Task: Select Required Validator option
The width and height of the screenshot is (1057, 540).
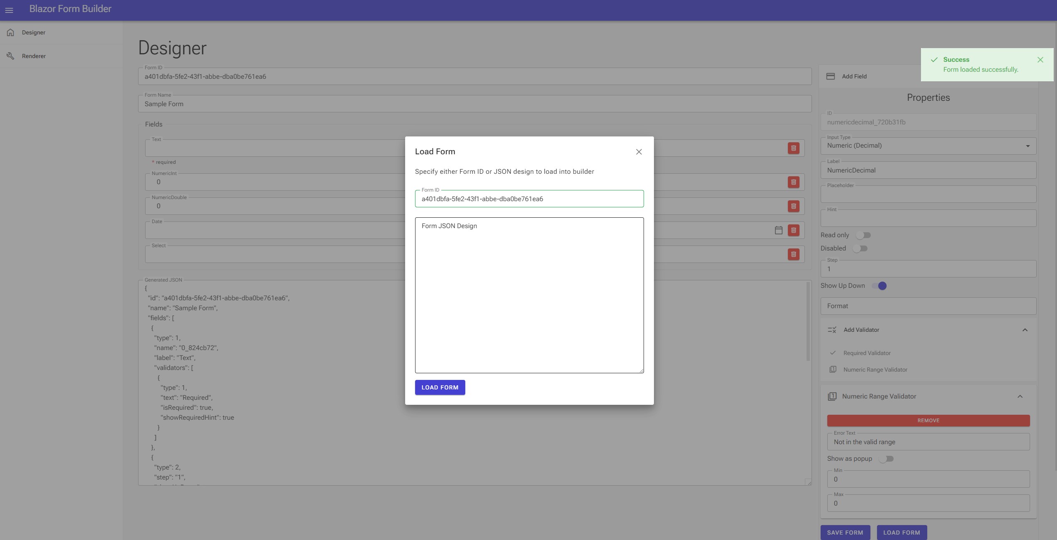Action: (x=928, y=353)
